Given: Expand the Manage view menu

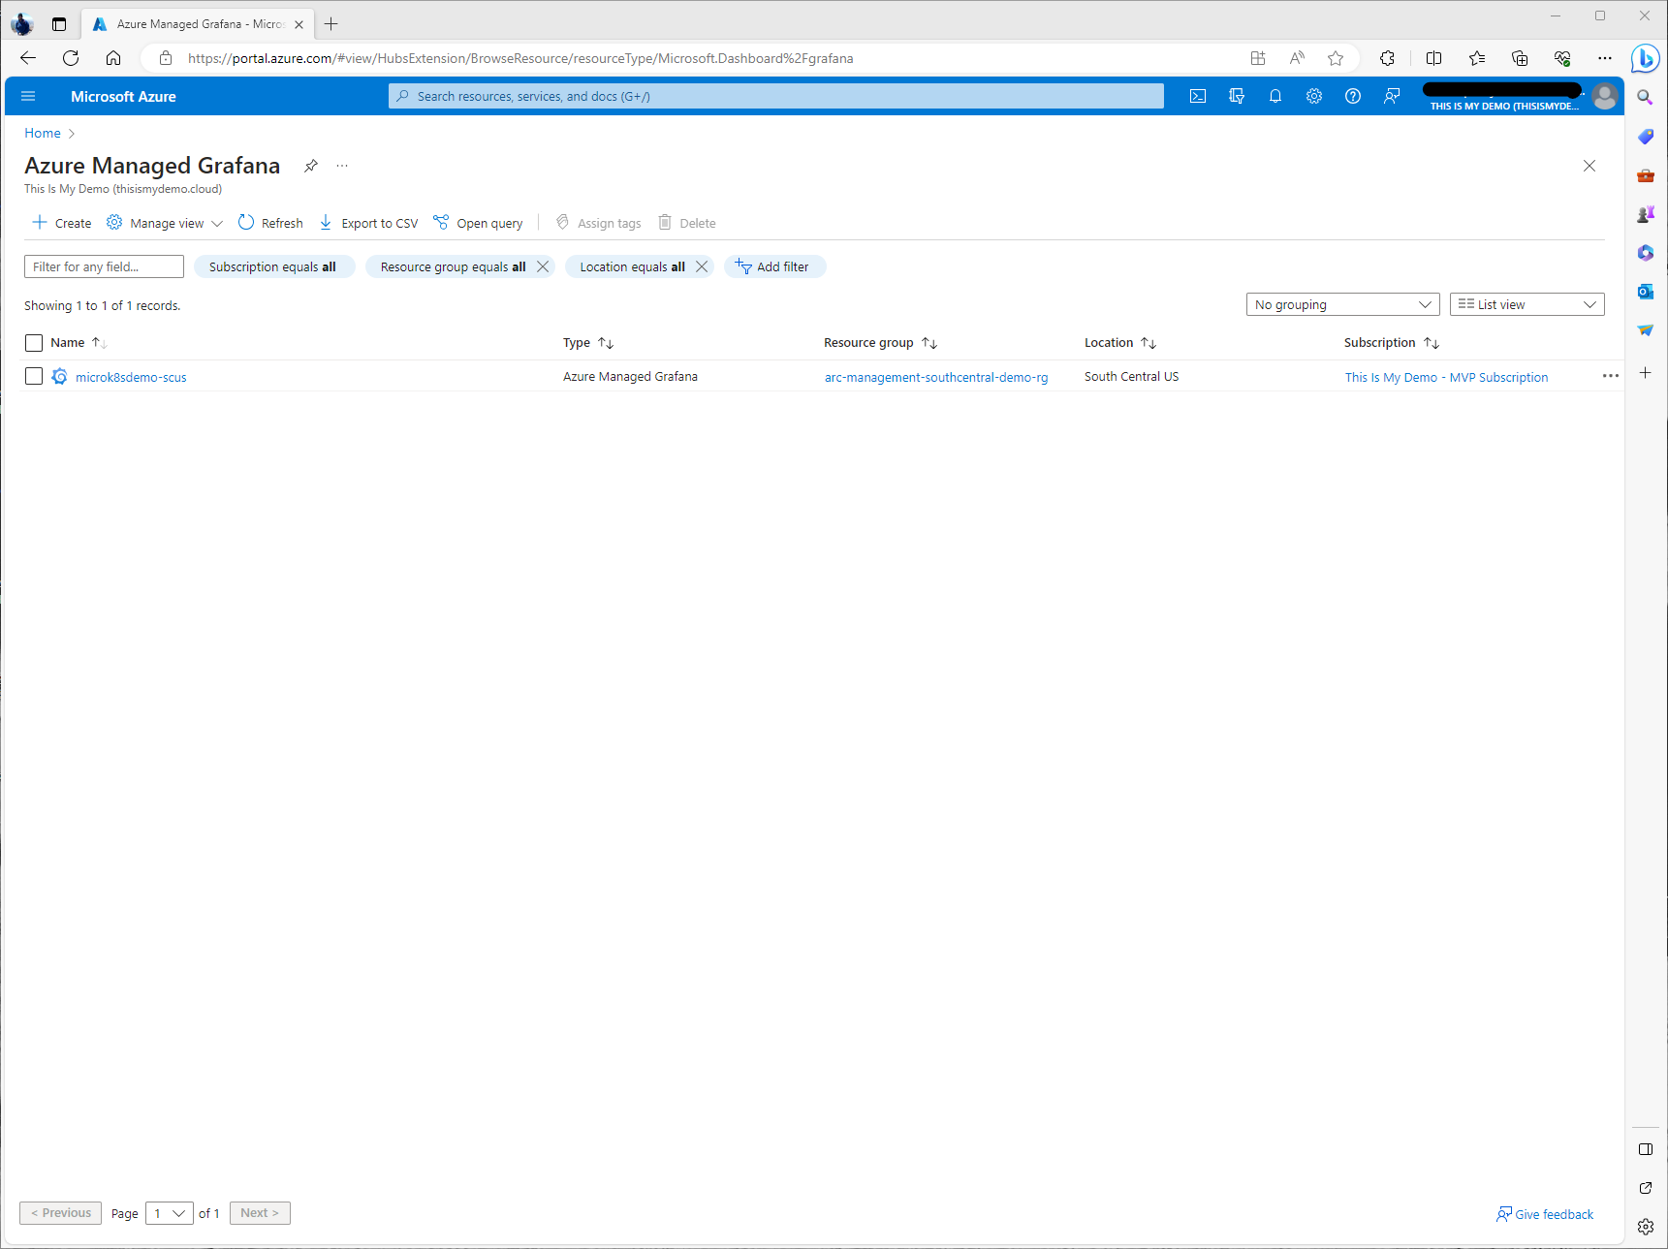Looking at the screenshot, I should pos(165,223).
